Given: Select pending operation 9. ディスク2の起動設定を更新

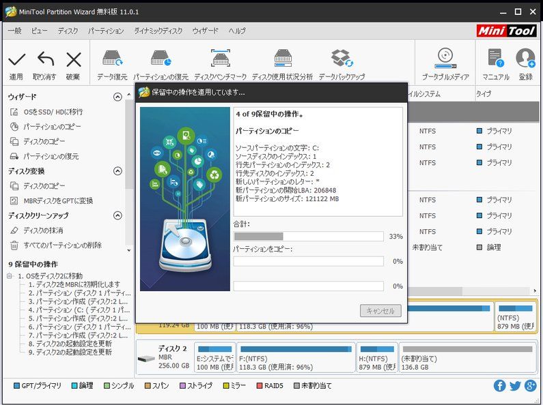Looking at the screenshot, I should tap(70, 352).
